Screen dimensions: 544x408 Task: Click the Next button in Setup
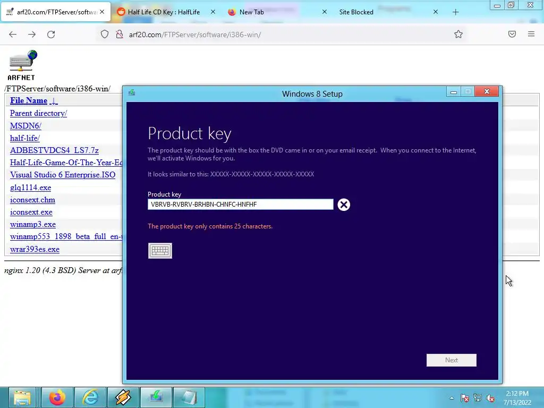452,360
